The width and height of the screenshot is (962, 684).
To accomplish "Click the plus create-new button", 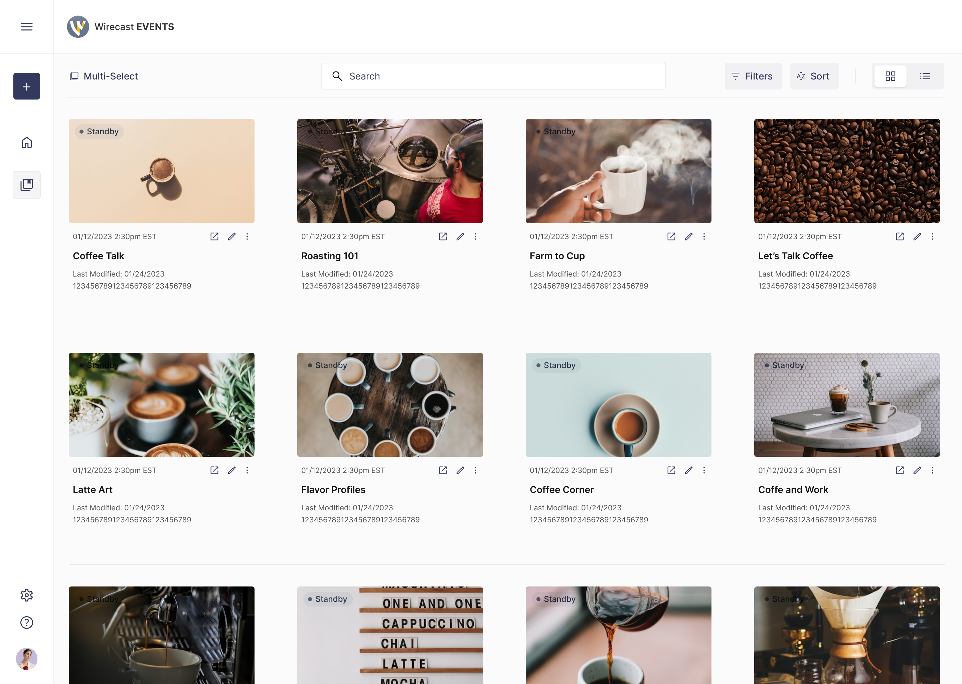I will pyautogui.click(x=26, y=87).
